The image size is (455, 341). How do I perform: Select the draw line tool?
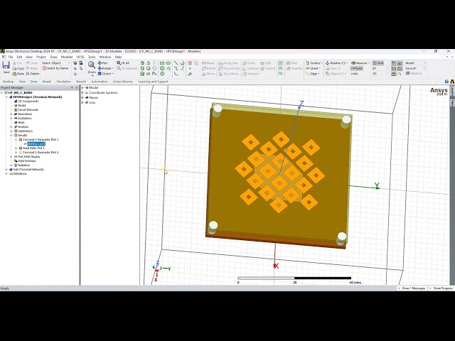click(176, 63)
